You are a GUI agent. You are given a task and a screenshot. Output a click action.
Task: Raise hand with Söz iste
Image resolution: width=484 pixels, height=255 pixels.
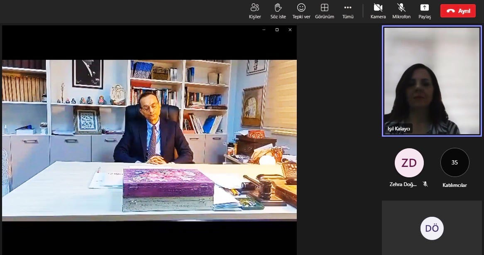coord(278,11)
